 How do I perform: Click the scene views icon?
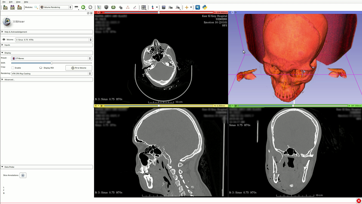click(171, 7)
